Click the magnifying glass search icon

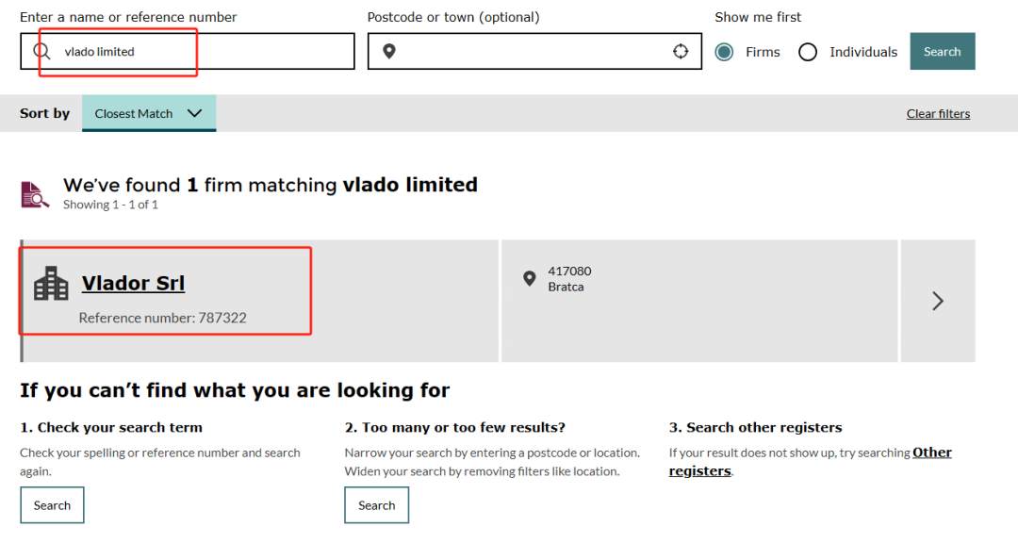(x=41, y=51)
